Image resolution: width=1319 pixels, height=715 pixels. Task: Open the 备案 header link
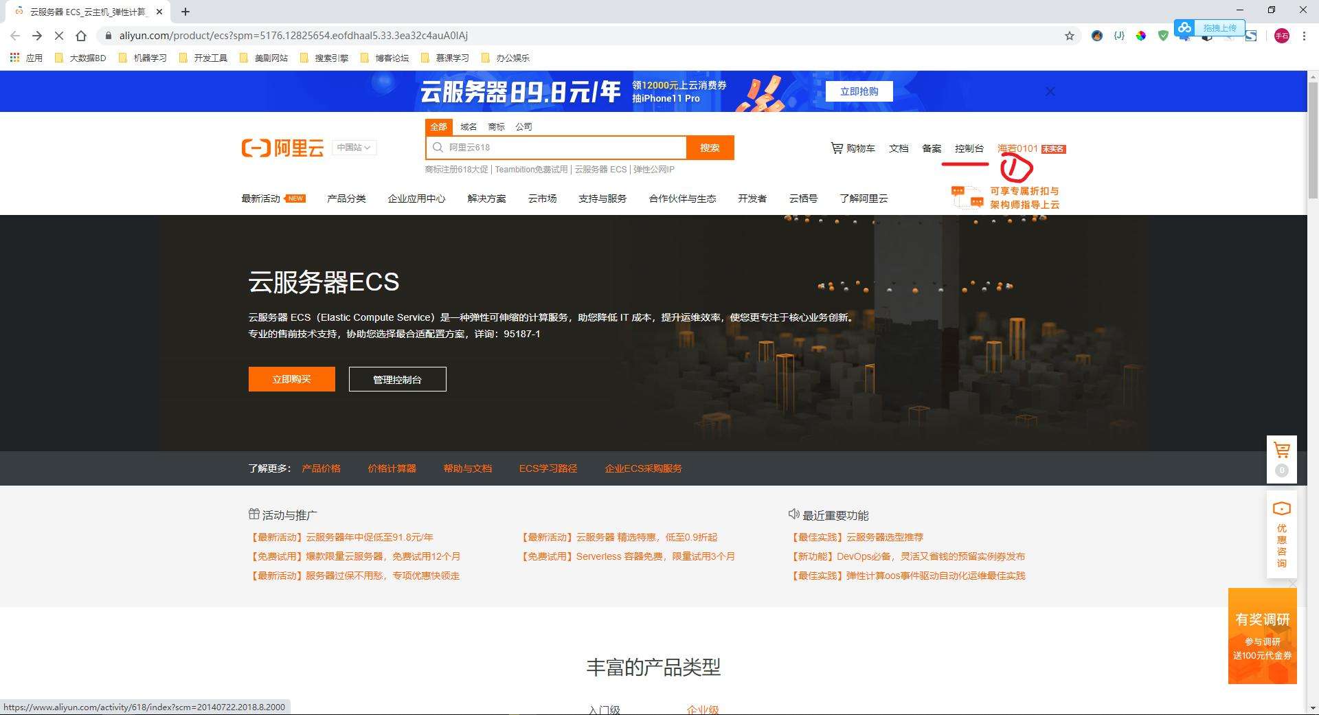pyautogui.click(x=932, y=148)
